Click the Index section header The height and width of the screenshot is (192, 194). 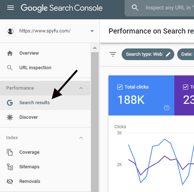coord(45,138)
